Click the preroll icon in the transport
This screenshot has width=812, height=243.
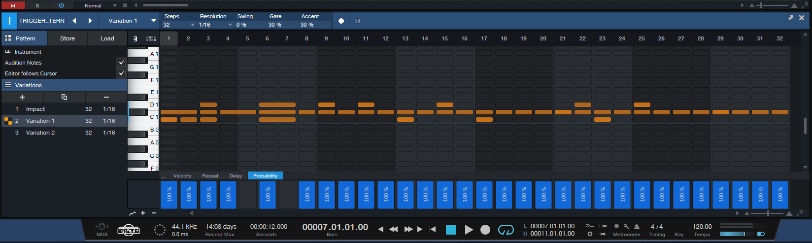[x=603, y=226]
